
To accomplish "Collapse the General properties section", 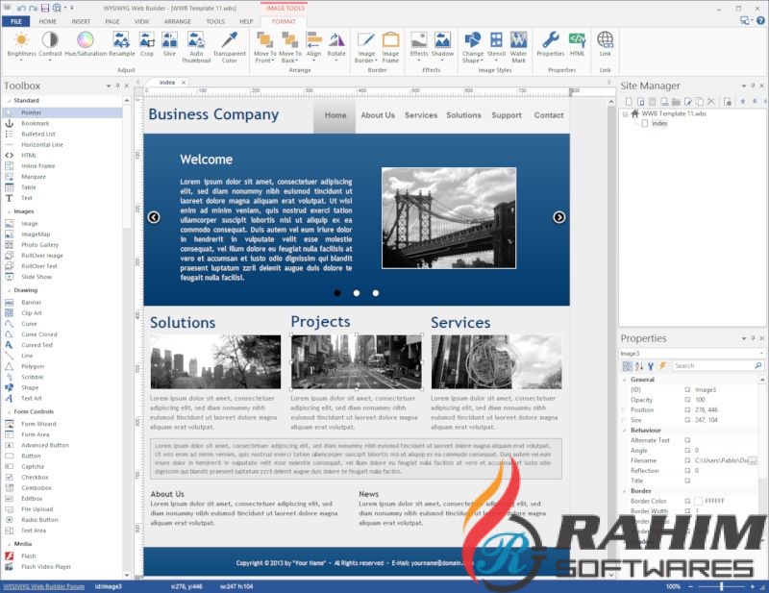I will coord(624,380).
